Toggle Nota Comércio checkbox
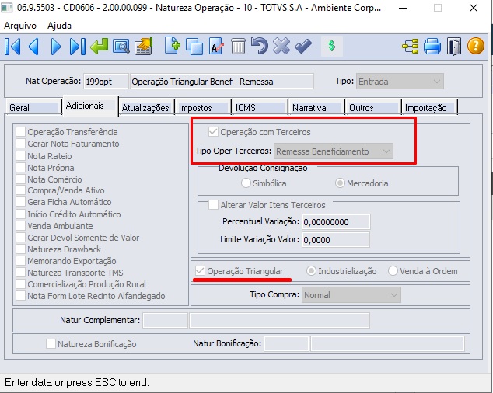Image resolution: width=493 pixels, height=393 pixels. click(x=21, y=179)
